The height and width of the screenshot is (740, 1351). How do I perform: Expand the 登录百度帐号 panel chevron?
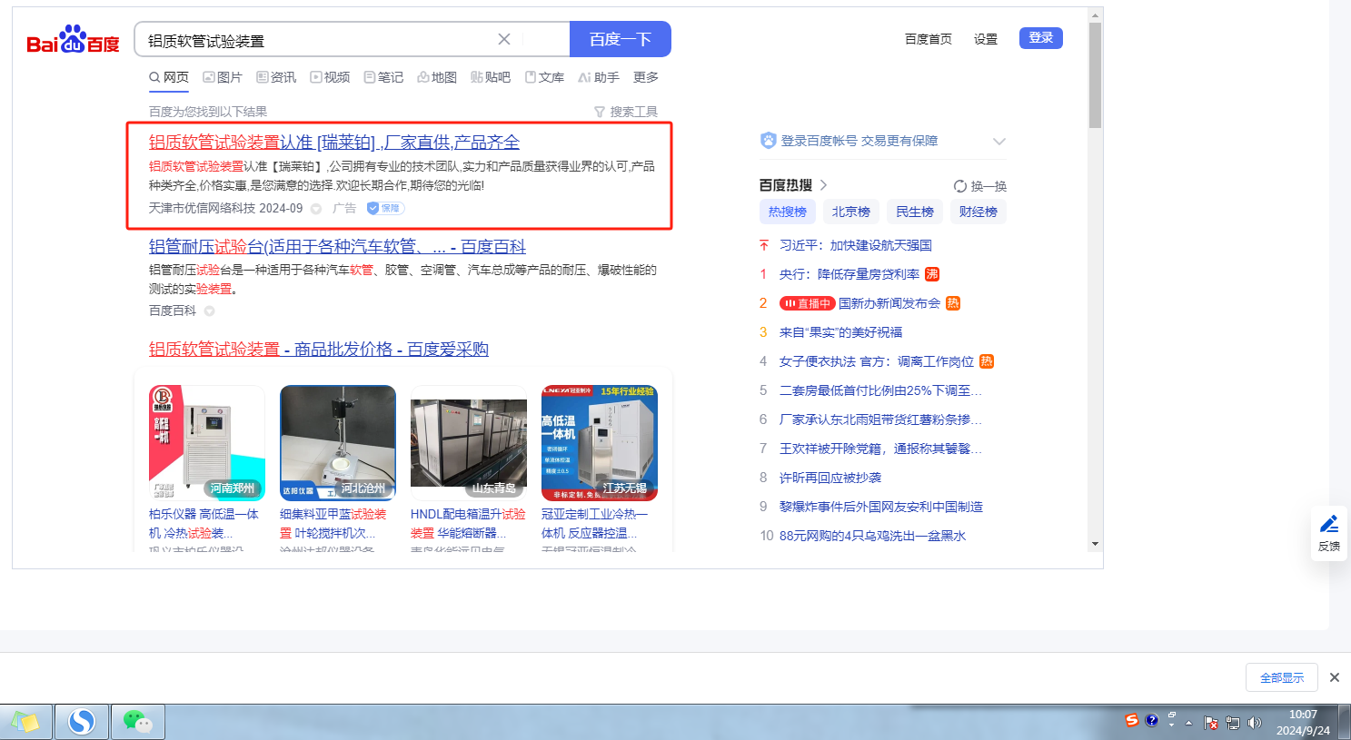999,141
